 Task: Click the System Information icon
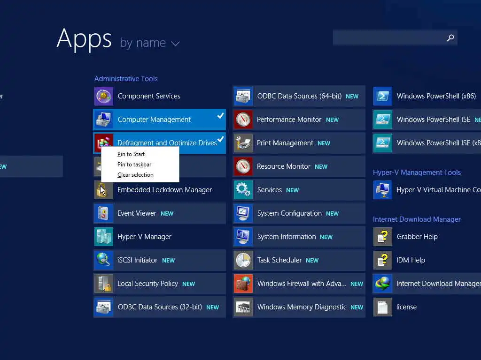[x=243, y=237]
